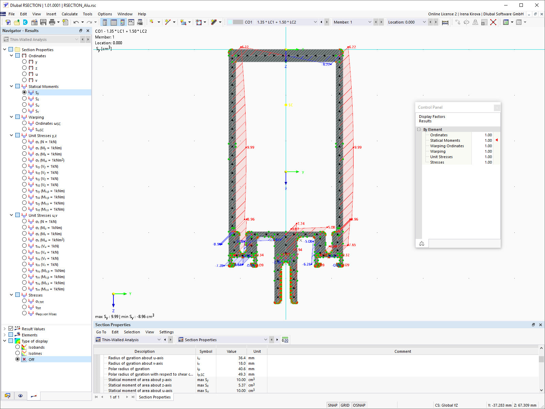Toggle the Elements checkbox in Navigator
545x409 pixels.
click(x=11, y=335)
